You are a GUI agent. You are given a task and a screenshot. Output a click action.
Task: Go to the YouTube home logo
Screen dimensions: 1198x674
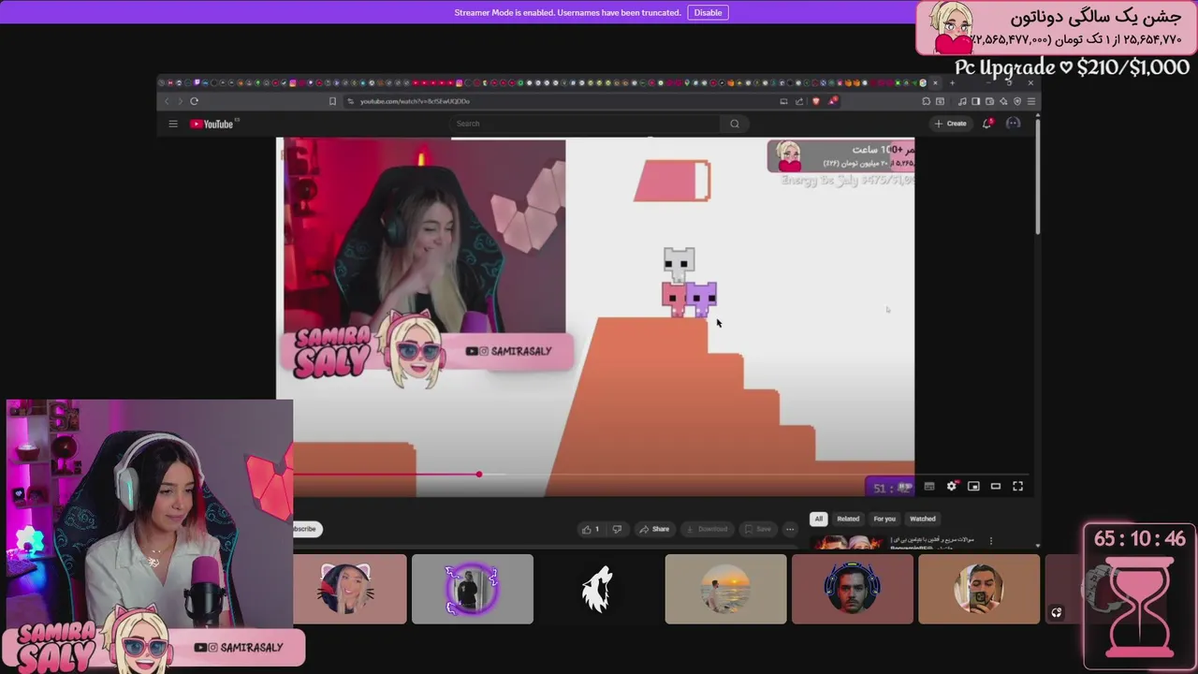212,124
